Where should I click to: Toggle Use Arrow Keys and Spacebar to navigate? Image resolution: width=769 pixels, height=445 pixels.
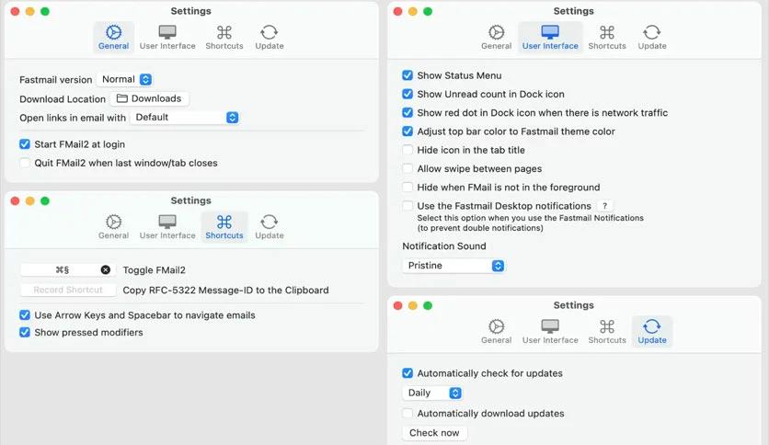[25, 315]
